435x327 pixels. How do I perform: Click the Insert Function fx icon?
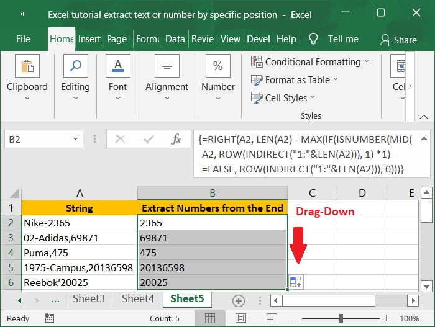(176, 139)
